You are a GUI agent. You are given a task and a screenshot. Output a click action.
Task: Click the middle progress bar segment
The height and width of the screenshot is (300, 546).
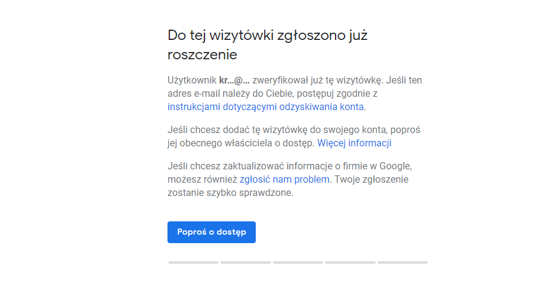[x=297, y=262]
